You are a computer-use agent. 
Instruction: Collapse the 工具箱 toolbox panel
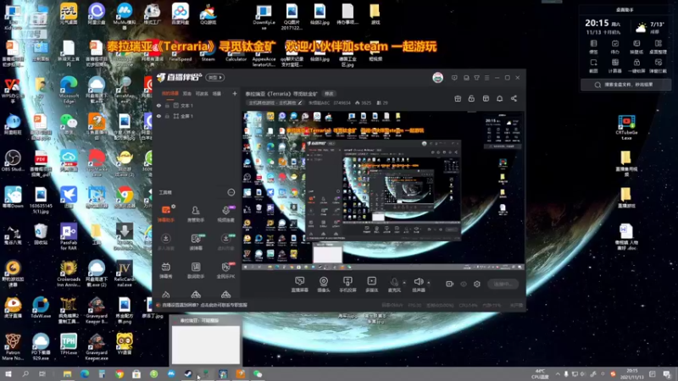[x=231, y=192]
